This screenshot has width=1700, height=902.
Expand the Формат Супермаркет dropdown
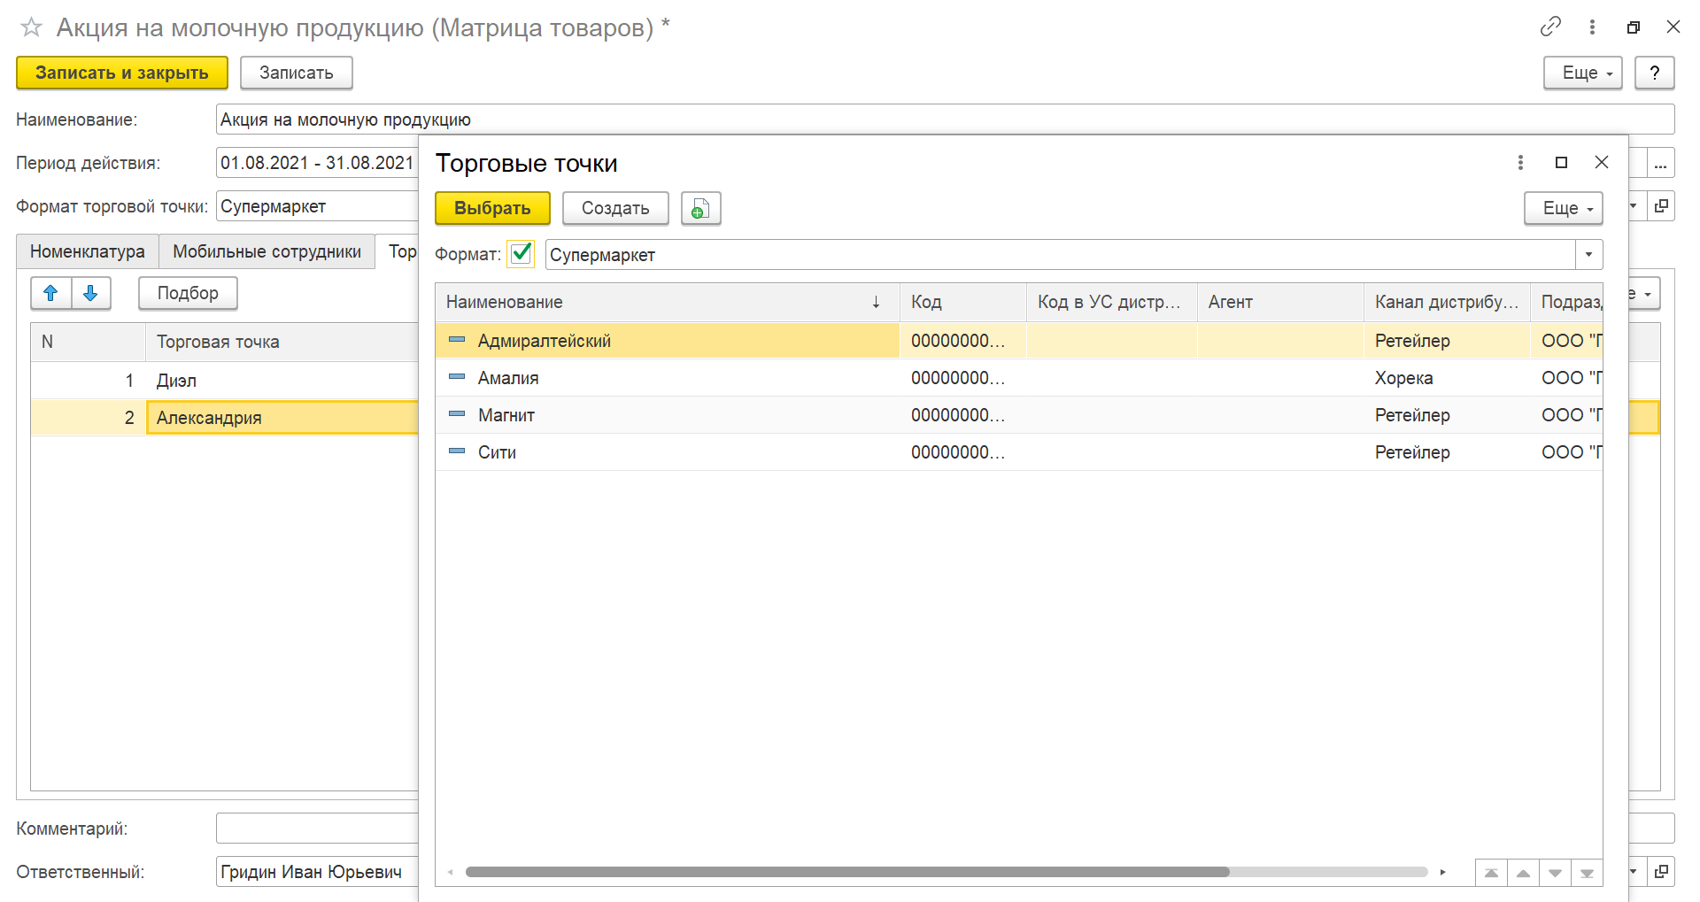1588,254
